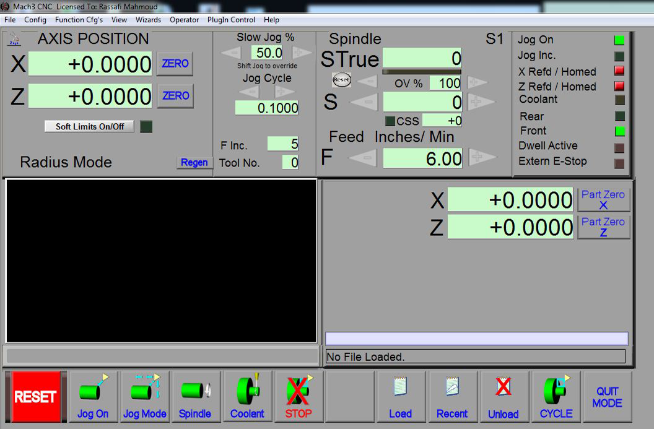Image resolution: width=654 pixels, height=429 pixels.
Task: Click the spindle speed progress bar
Action: (x=422, y=72)
